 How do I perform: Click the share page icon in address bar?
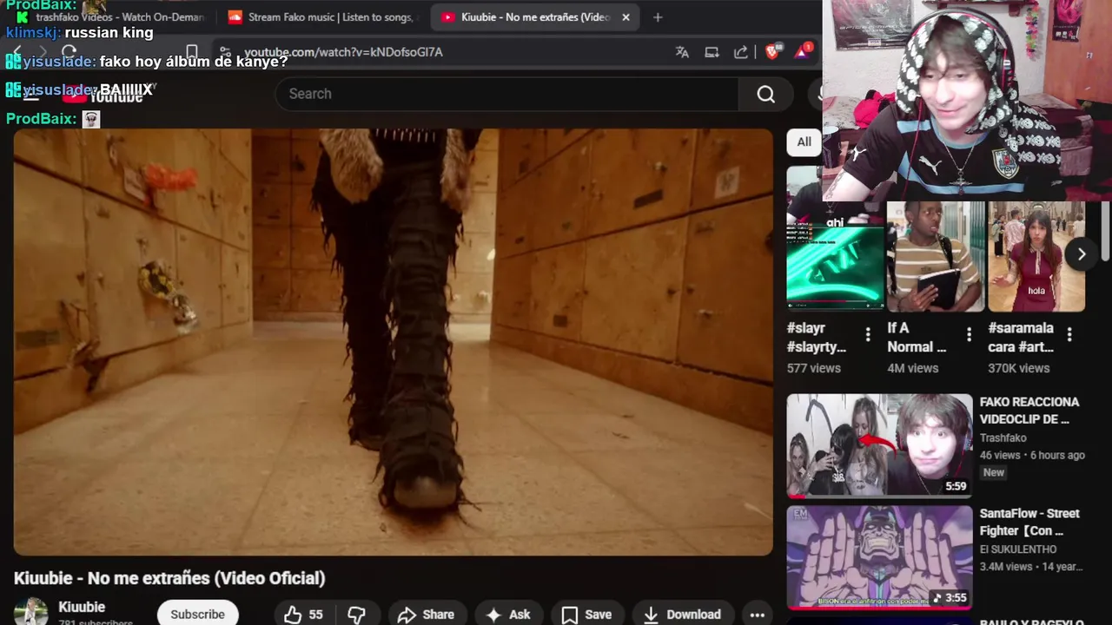[741, 52]
